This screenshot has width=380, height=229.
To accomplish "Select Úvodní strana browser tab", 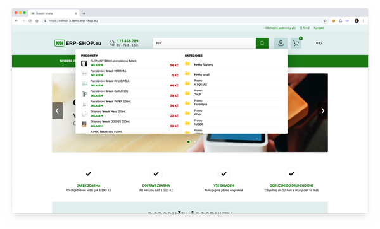I will (53, 13).
